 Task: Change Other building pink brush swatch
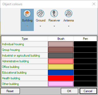click(x=61, y=84)
